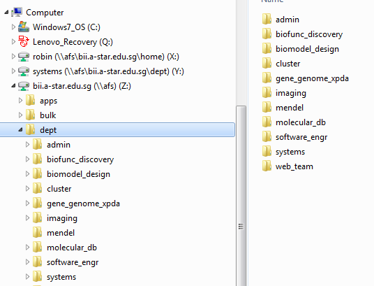The height and width of the screenshot is (286, 374).
Task: Expand the Windows7_OS (C:) drive node
Action: [13, 27]
